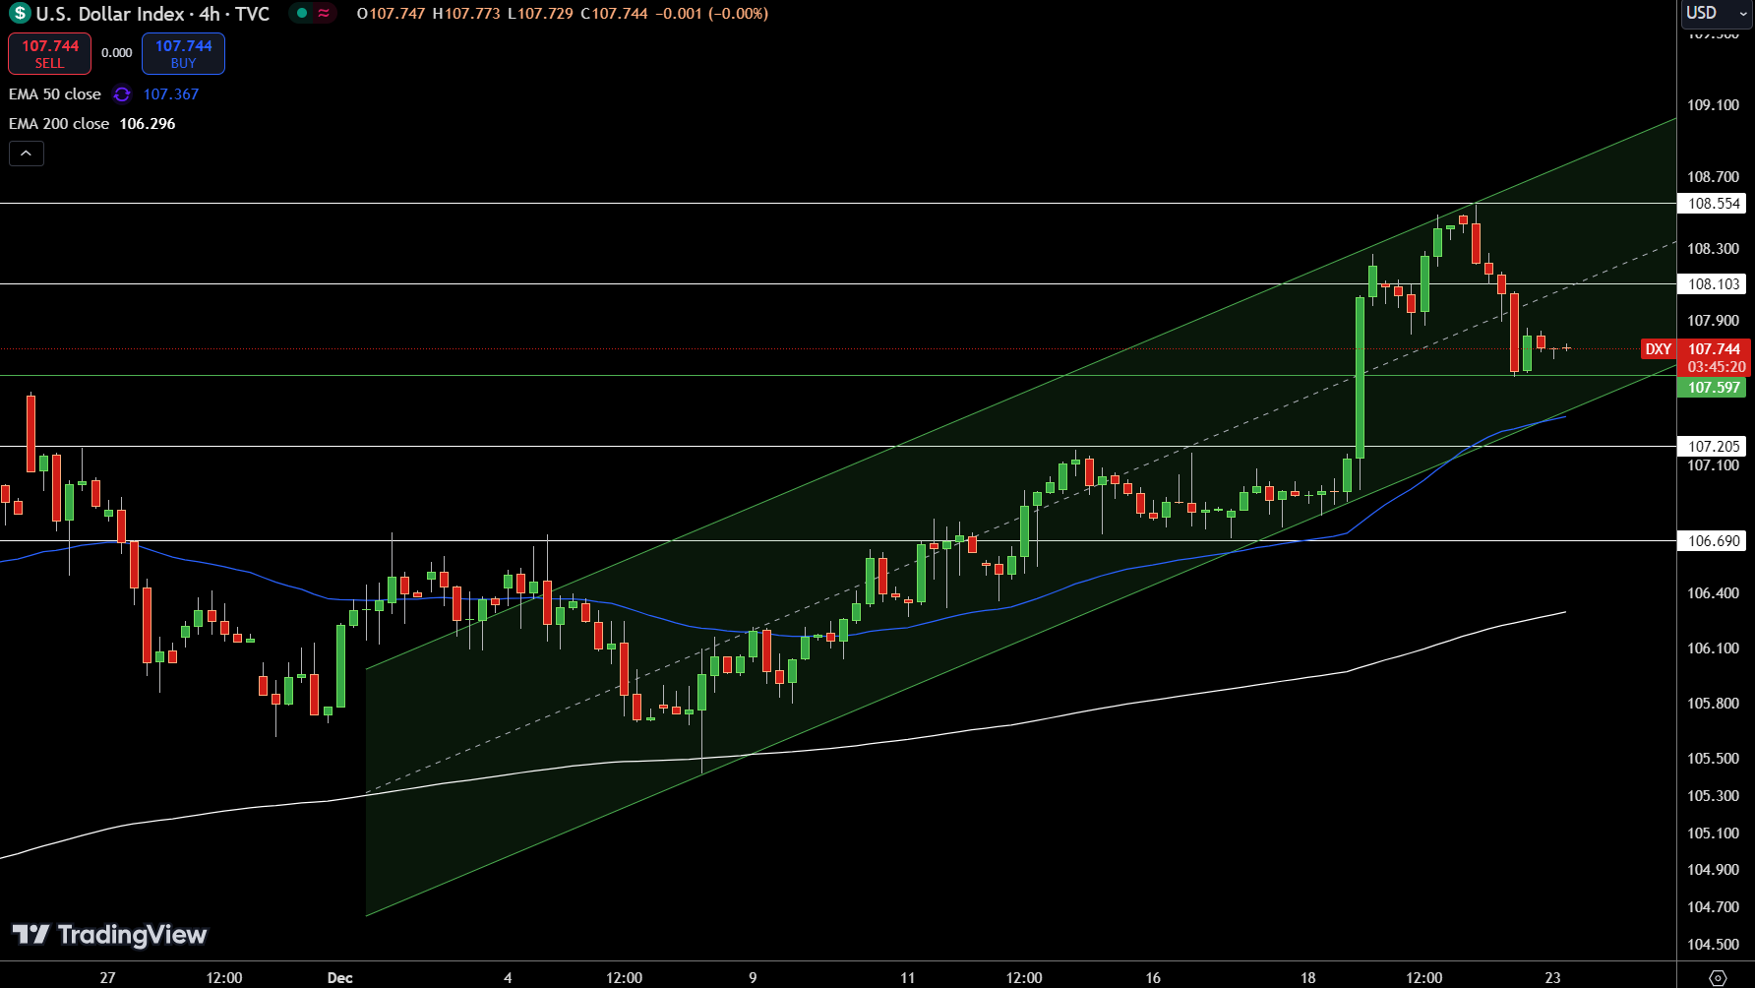Click the pink approximate-data icon

tap(324, 14)
